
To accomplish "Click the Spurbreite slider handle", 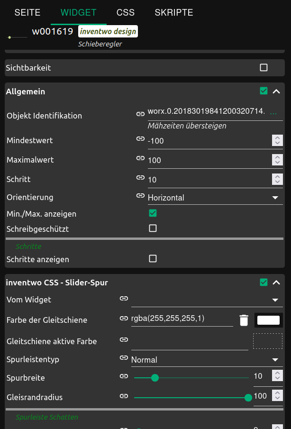I will (x=155, y=378).
